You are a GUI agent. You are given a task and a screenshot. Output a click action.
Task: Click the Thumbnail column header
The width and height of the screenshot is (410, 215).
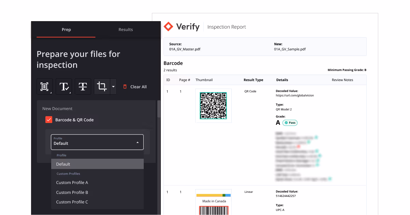pyautogui.click(x=204, y=80)
